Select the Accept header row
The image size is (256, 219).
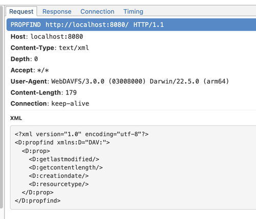click(x=131, y=70)
